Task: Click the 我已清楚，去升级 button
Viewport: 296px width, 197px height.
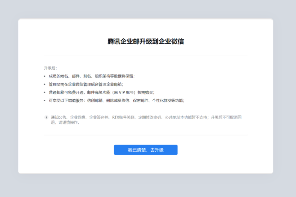Action: pyautogui.click(x=146, y=150)
